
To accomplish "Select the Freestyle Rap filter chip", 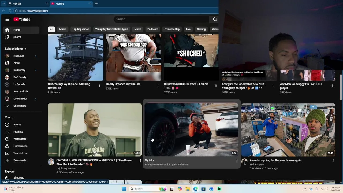I will pos(172,29).
